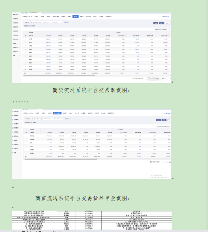Image resolution: width=208 pixels, height=232 pixels.
Task: Click page number 1 in the first screenshot pagination
Action: pyautogui.click(x=147, y=78)
